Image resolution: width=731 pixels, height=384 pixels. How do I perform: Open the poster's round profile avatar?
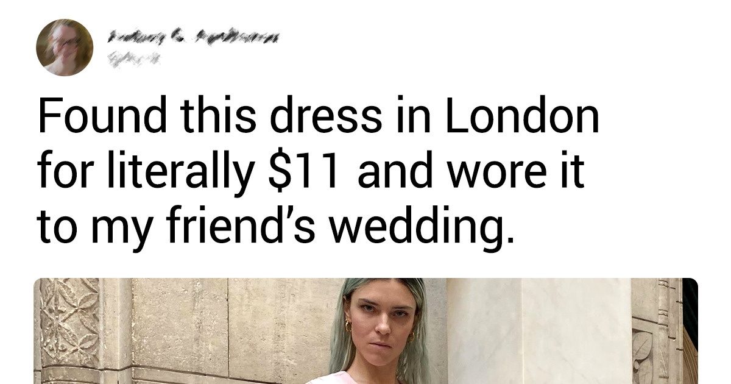click(x=65, y=47)
